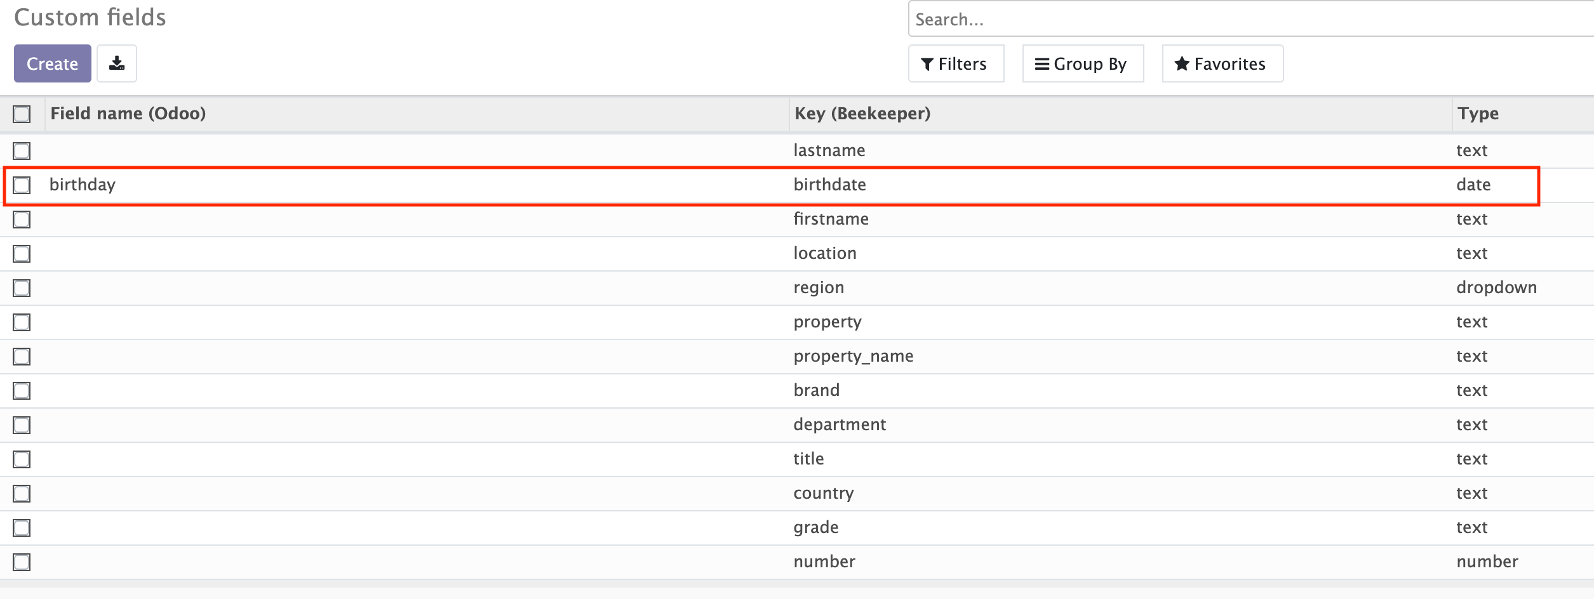Click the birthday field name cell
Image resolution: width=1594 pixels, height=599 pixels.
(83, 185)
